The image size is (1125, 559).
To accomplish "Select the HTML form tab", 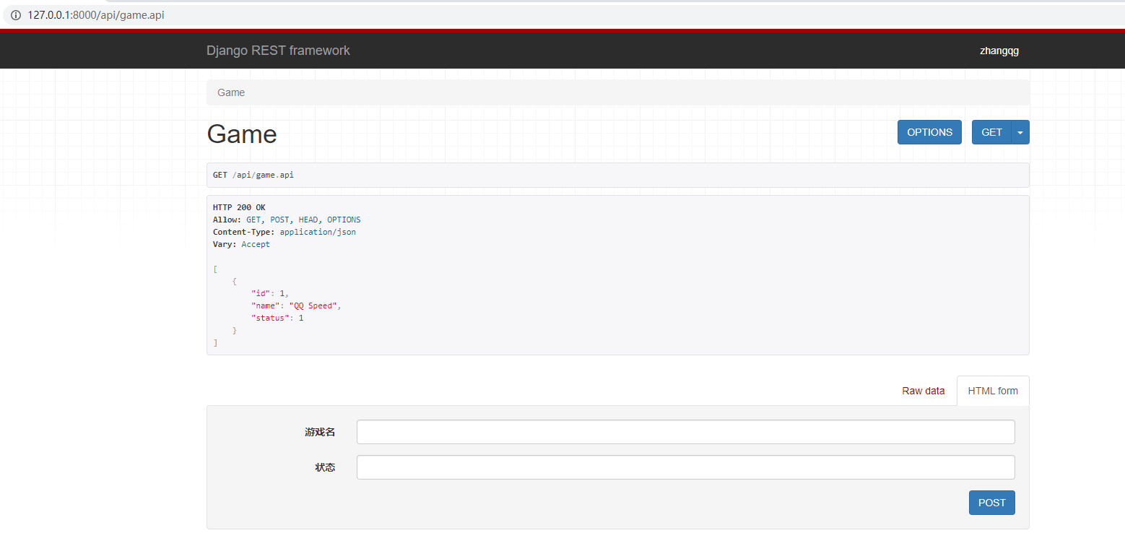I will (x=993, y=391).
